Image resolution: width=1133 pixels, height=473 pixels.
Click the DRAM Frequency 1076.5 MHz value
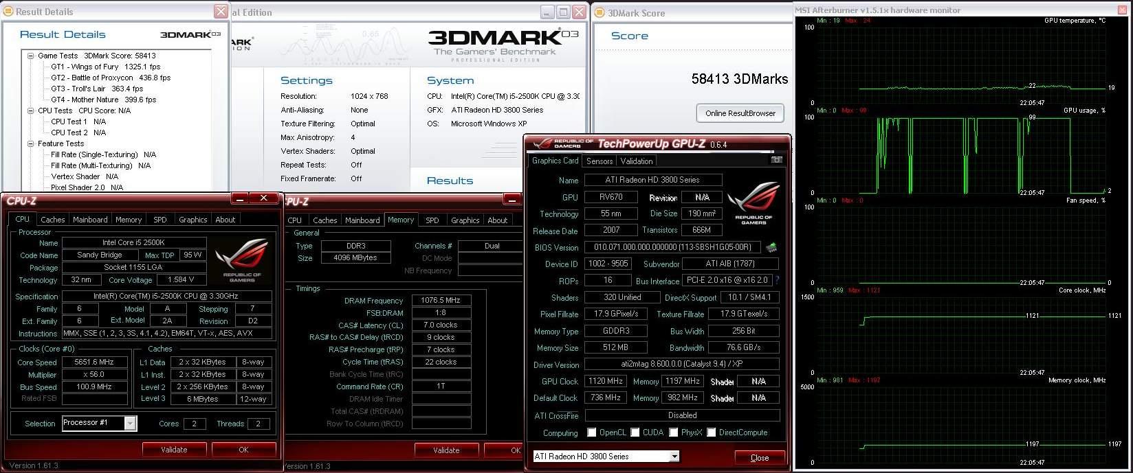[441, 300]
